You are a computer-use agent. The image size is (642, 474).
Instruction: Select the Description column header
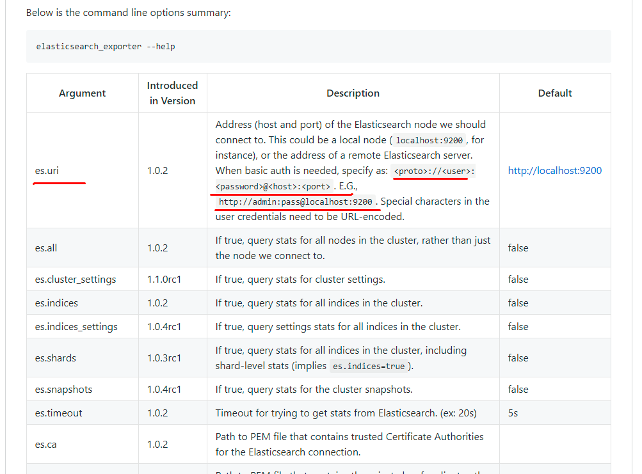point(353,93)
